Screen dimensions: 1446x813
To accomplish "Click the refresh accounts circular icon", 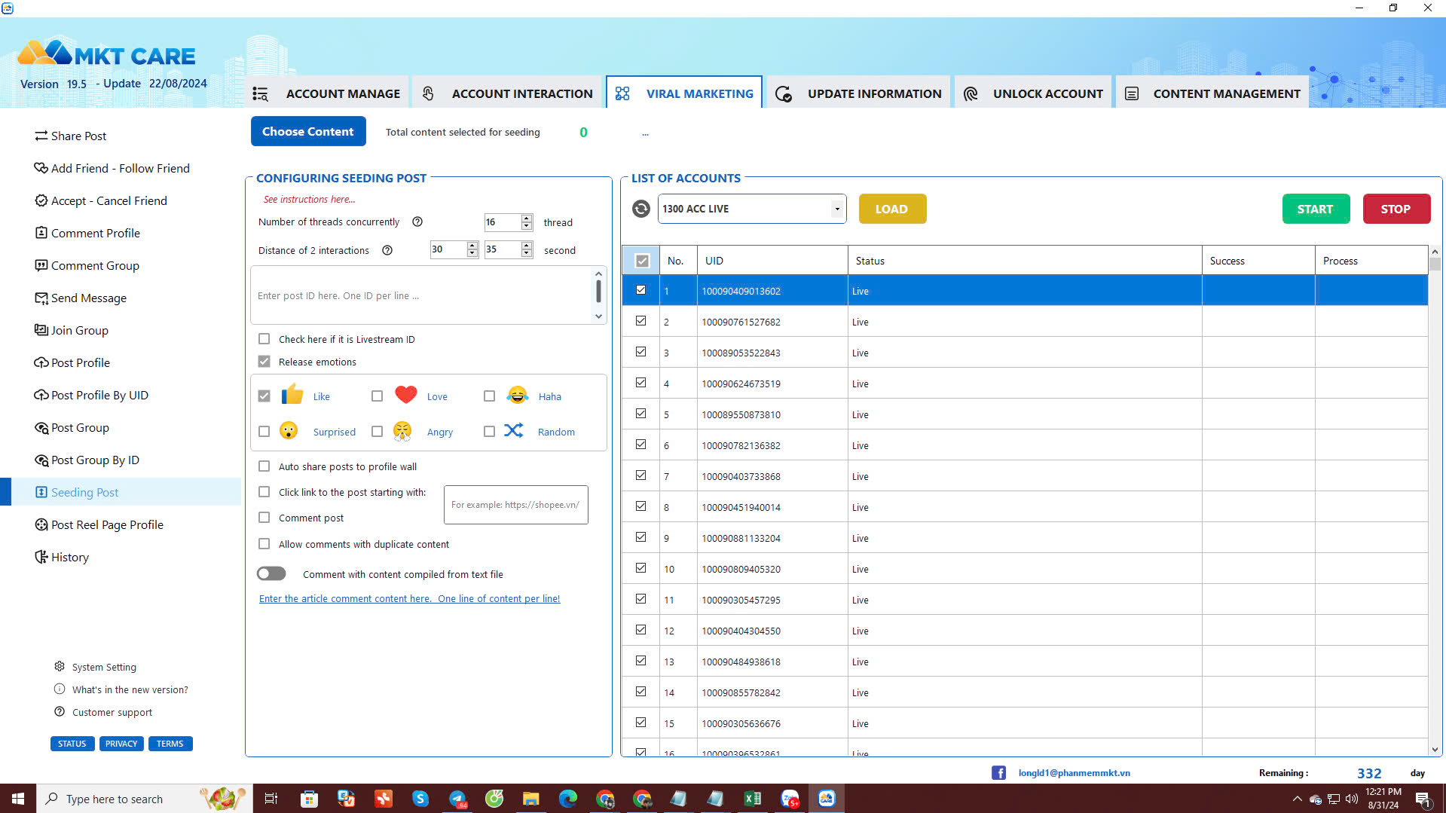I will tap(641, 209).
